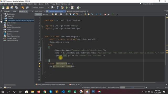Open Visual Studio Code from the taskbar
The height and width of the screenshot is (94, 168).
pos(63,92)
